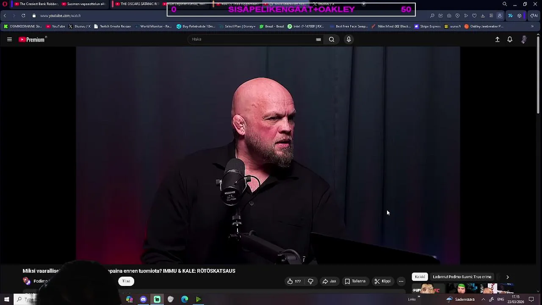The image size is (542, 305).
Task: Open 'Stripe Express' bookmark
Action: pos(427,26)
